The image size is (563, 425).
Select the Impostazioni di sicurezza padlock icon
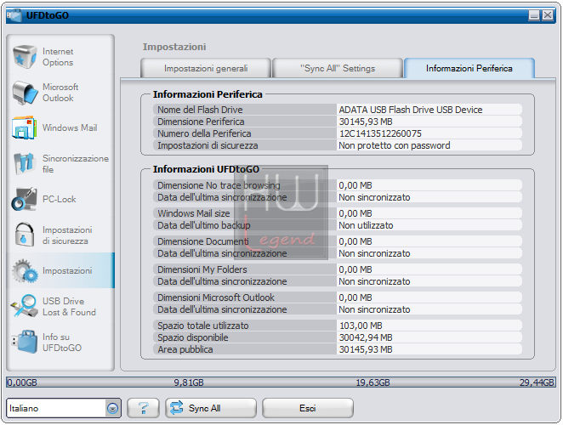(25, 235)
